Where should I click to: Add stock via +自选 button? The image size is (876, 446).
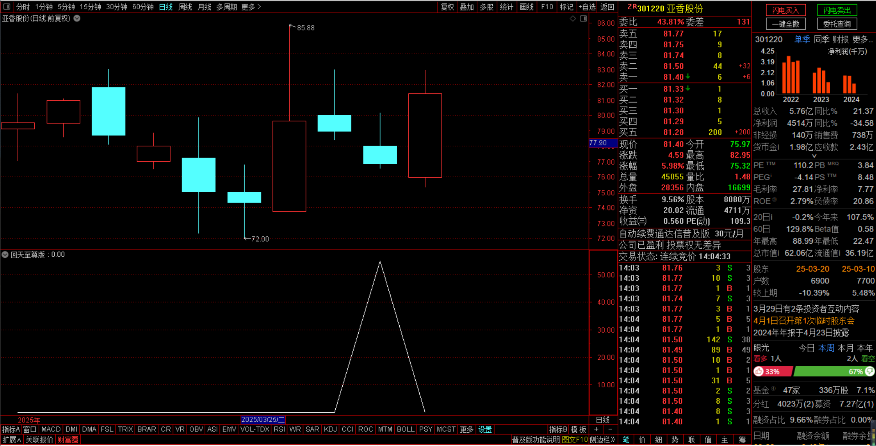tap(587, 7)
